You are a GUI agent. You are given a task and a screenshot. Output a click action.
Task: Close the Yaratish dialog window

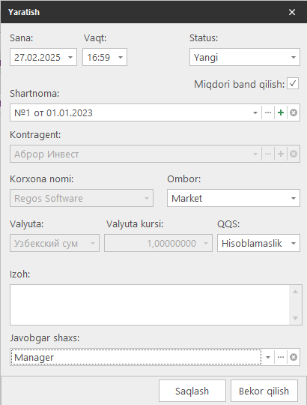click(x=292, y=12)
